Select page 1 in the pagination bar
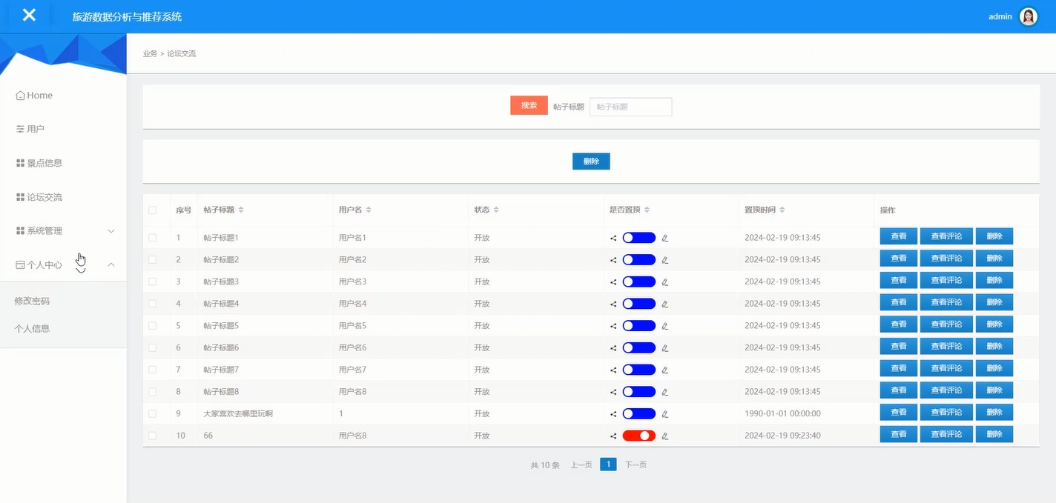 (x=608, y=464)
